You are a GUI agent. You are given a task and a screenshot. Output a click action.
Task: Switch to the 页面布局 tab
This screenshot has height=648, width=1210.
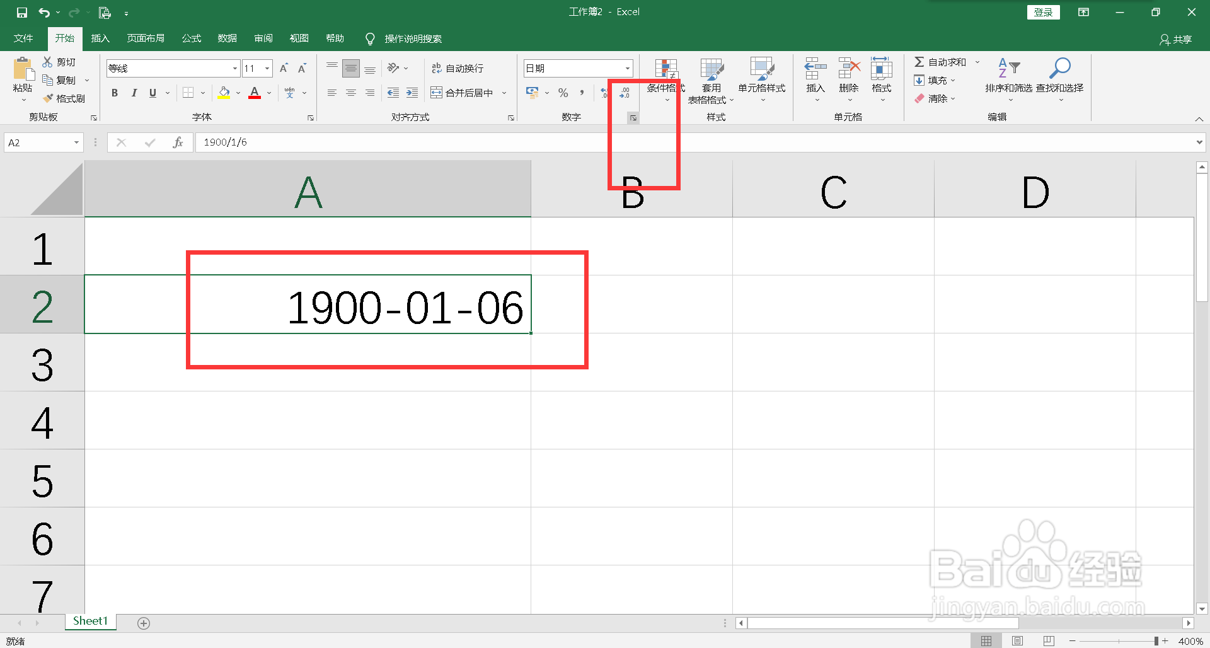(x=146, y=38)
